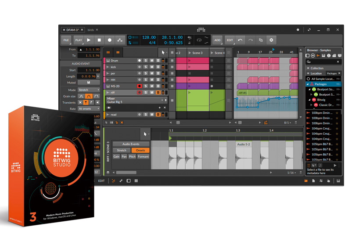Click the delete X circle icon in the toolbar
Screen dimensions: 351x234
(271, 40)
